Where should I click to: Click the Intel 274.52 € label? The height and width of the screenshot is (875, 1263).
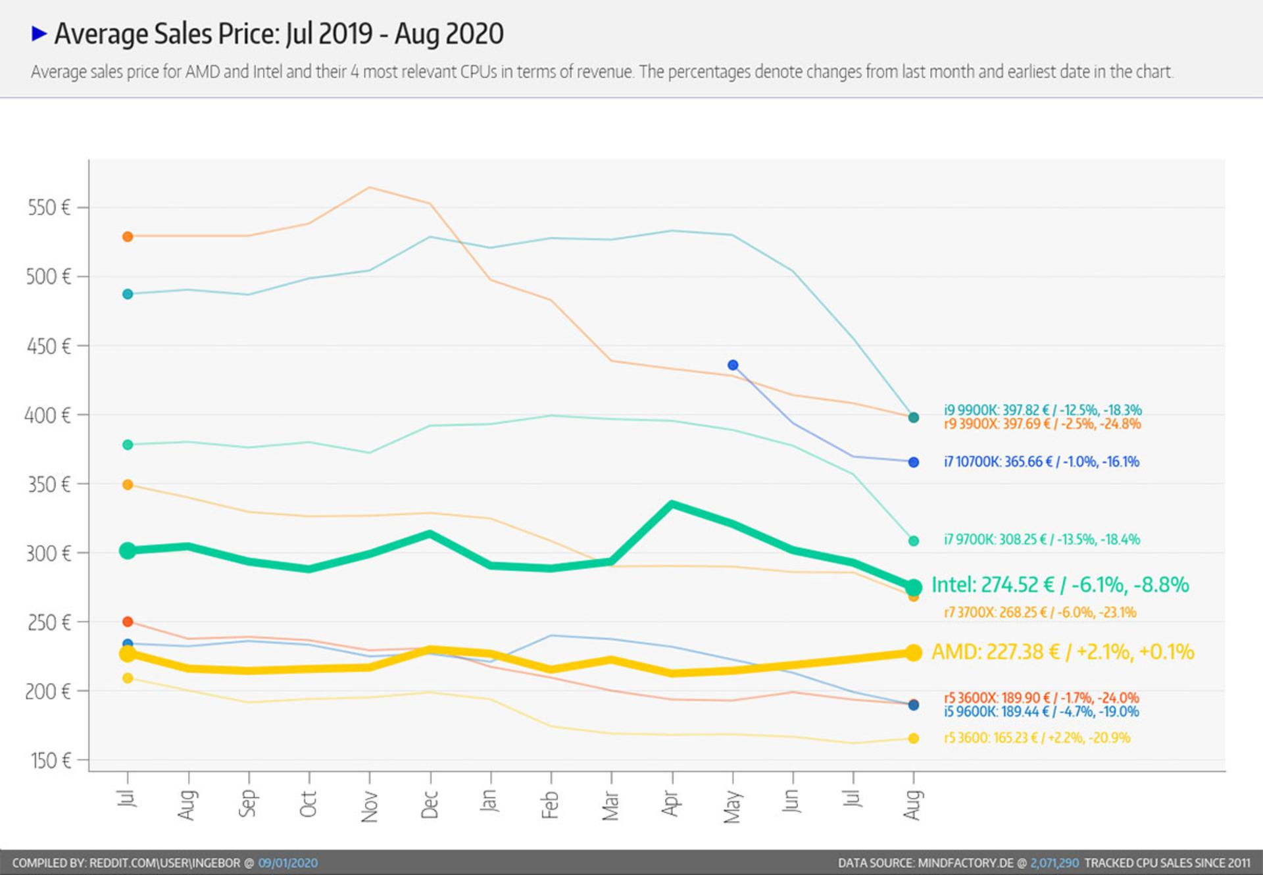pyautogui.click(x=1060, y=585)
